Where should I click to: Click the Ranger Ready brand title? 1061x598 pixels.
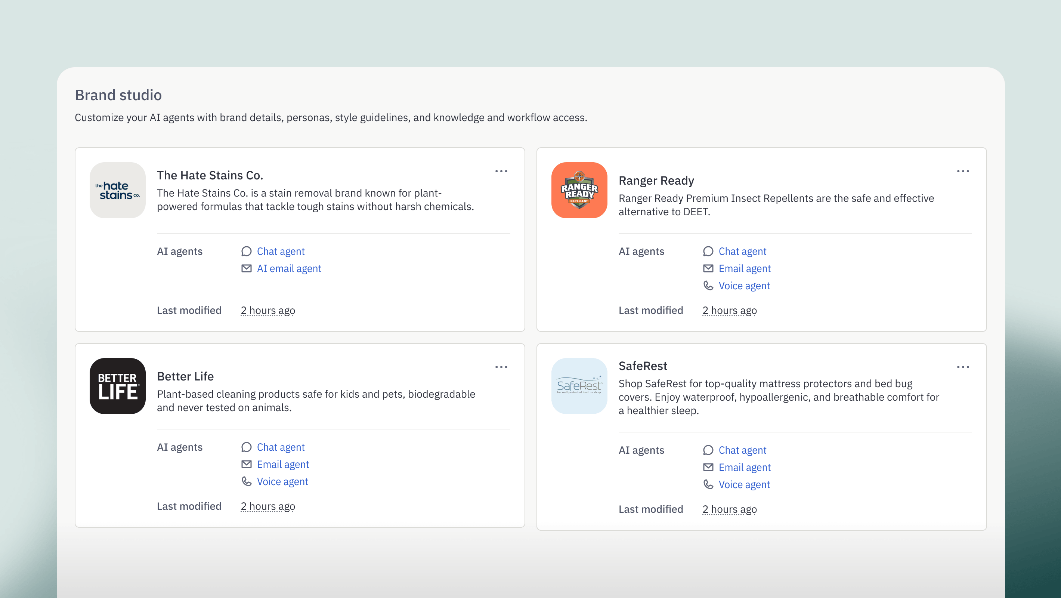[656, 181]
